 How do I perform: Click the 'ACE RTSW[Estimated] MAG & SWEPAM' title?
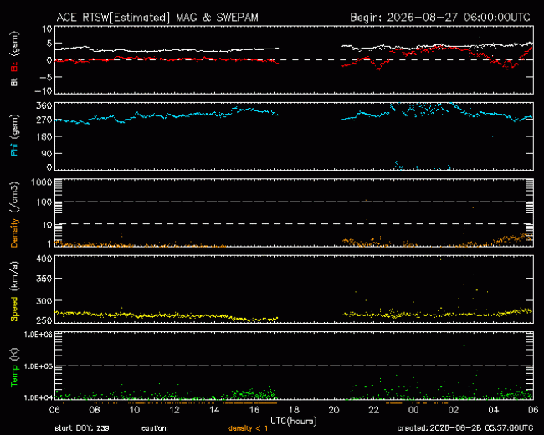coord(157,18)
